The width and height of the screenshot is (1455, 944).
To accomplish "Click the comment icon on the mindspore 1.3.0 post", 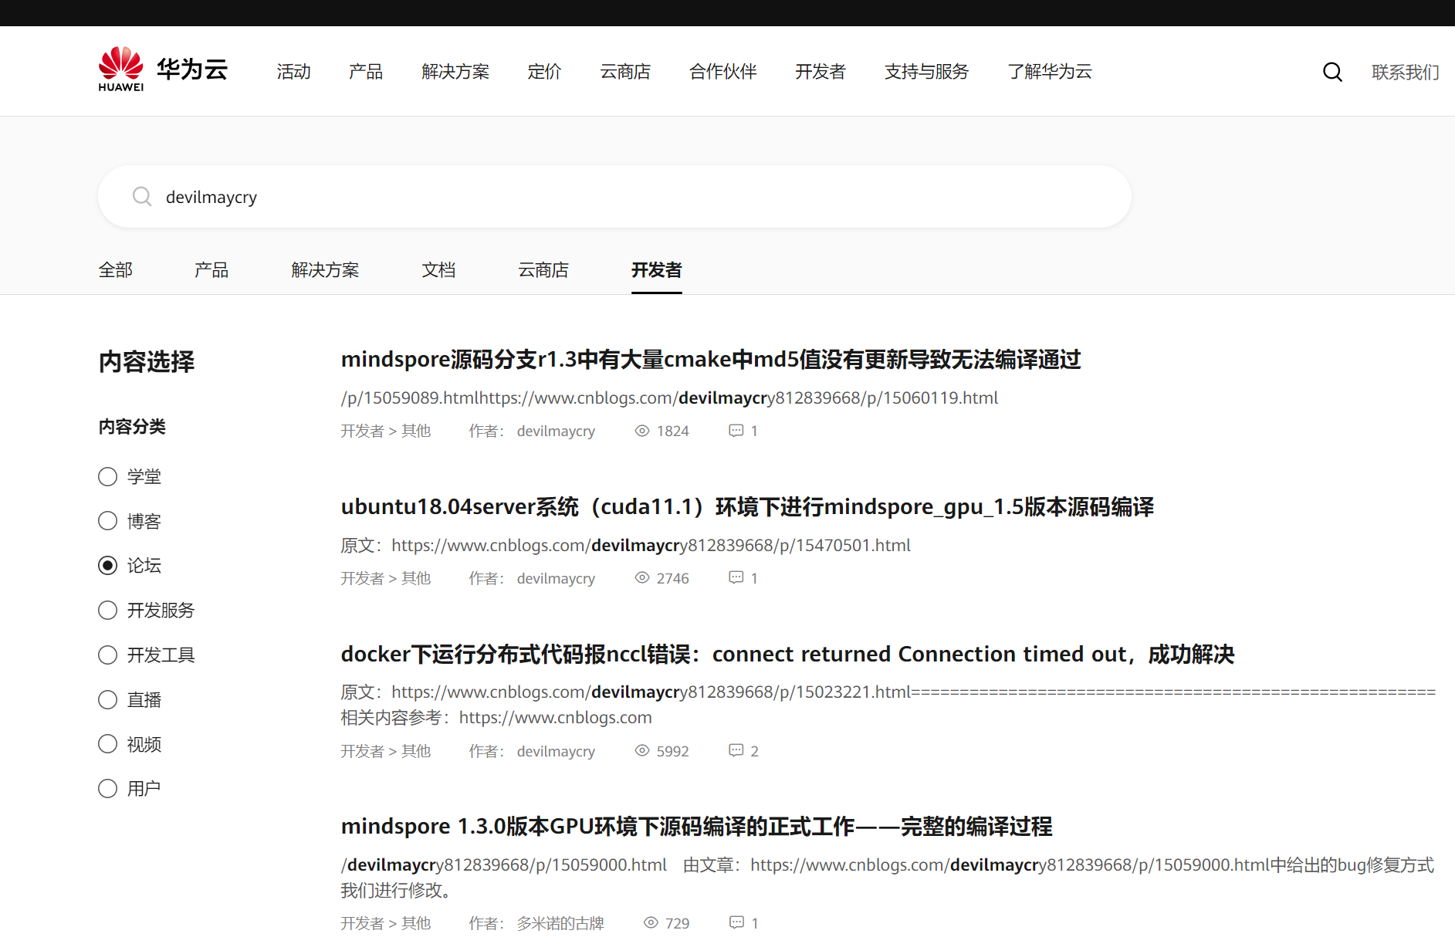I will (737, 922).
